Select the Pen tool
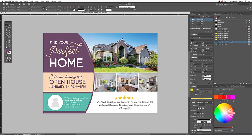 tap(7, 35)
